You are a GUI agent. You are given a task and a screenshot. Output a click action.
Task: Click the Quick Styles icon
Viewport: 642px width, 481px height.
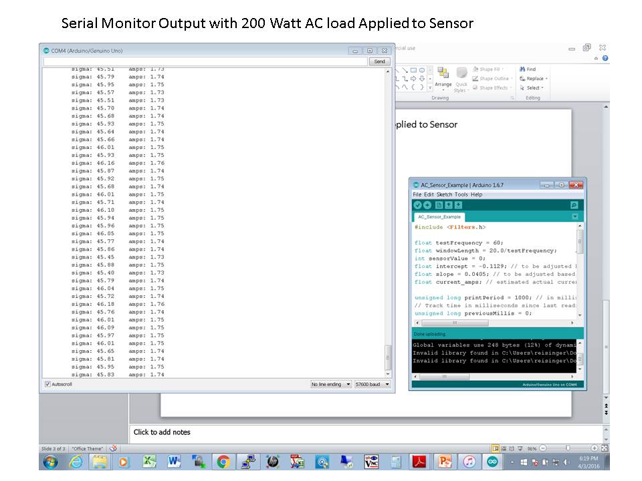pos(461,80)
